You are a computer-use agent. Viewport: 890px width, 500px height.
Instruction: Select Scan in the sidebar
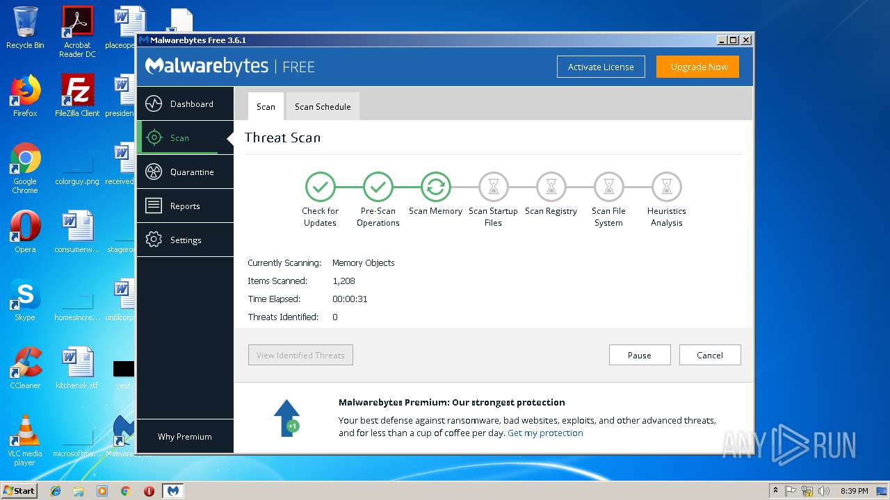click(185, 137)
